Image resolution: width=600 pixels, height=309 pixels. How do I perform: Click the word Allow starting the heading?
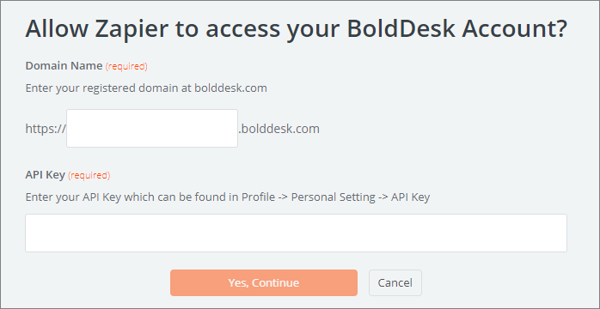coord(55,28)
